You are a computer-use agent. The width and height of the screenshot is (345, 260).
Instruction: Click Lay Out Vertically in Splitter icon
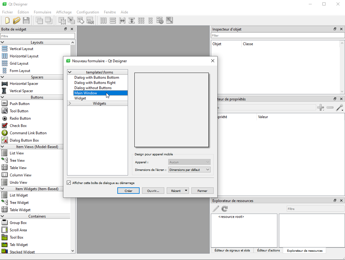pyautogui.click(x=132, y=20)
